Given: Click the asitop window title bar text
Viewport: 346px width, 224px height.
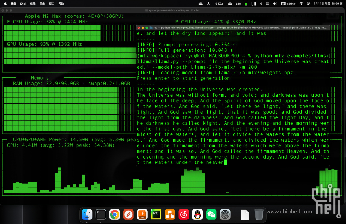Looking at the screenshot, I should pyautogui.click(x=174, y=10).
